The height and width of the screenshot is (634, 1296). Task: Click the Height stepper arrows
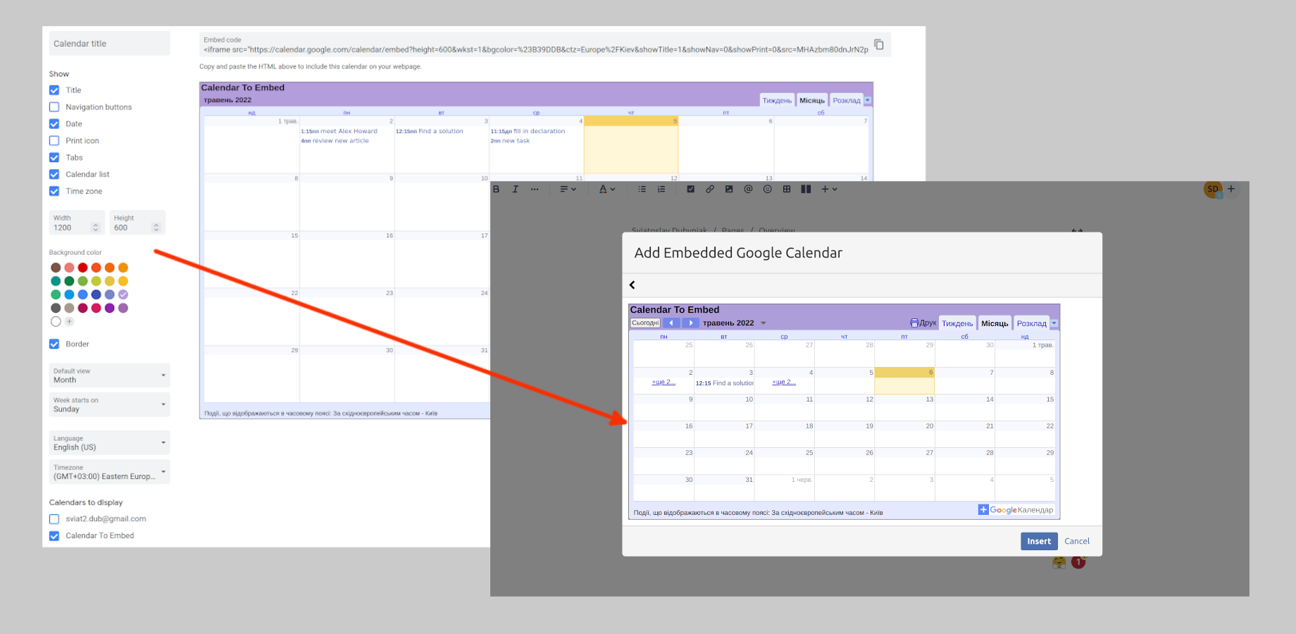click(x=156, y=228)
